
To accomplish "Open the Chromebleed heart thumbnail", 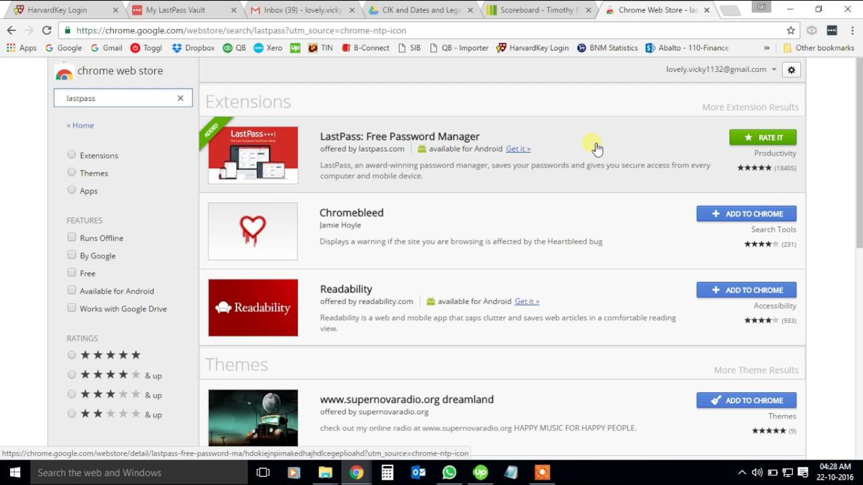I will coord(253,231).
